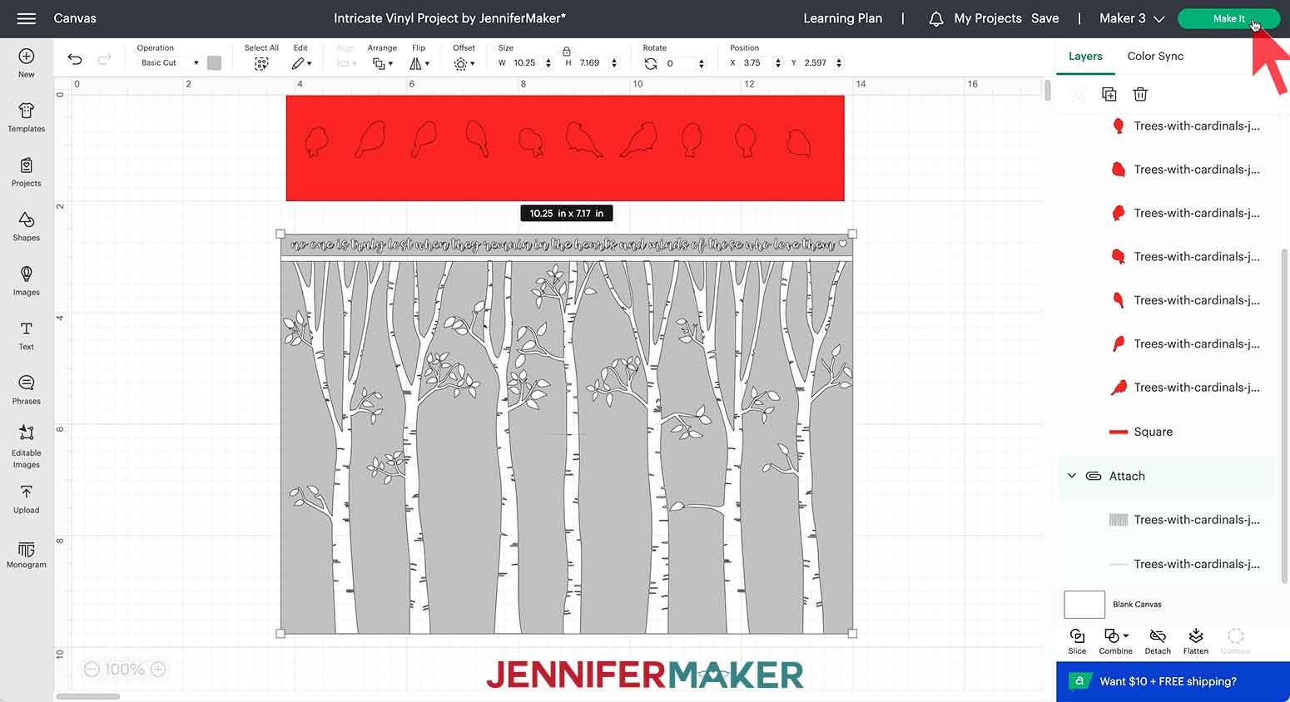Open the Edit pencil tool
The height and width of the screenshot is (702, 1290).
[x=300, y=63]
